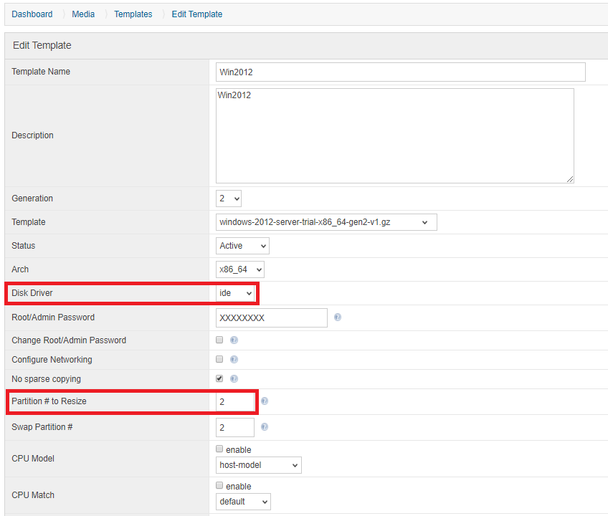Click help icon for Partition # to Resize
608x516 pixels.
pos(265,401)
